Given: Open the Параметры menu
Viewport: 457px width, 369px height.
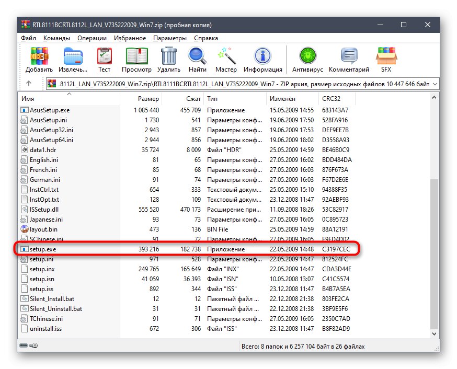Looking at the screenshot, I should tap(170, 38).
